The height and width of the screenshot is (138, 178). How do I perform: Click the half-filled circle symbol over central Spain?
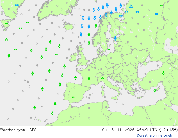coord(74,88)
